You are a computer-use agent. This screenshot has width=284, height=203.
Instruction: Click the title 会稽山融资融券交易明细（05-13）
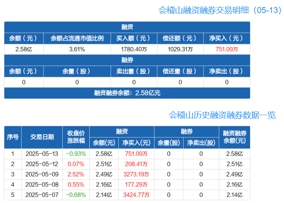[x=220, y=10]
